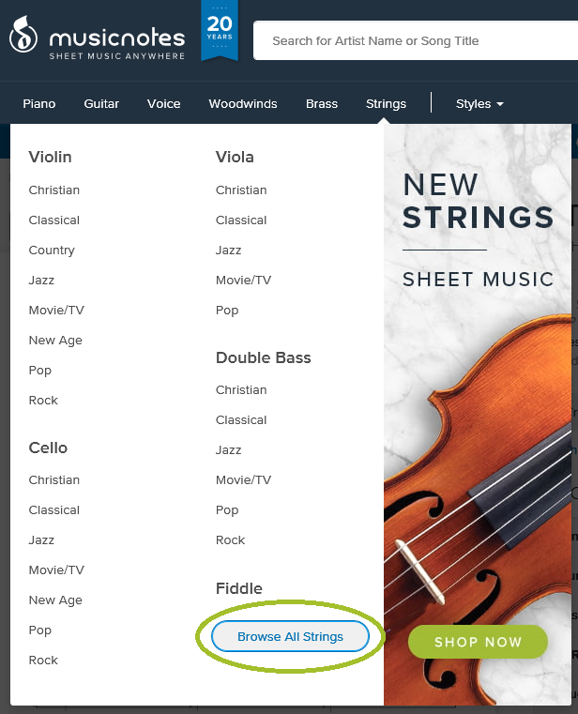Open the Double Bass heading link
Viewport: 578px width, 714px height.
point(264,357)
